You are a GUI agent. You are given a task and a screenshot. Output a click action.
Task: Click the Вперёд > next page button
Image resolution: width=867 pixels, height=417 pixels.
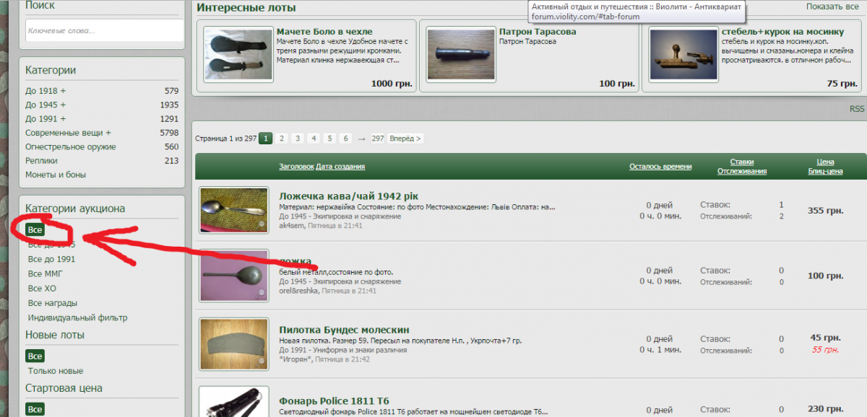pos(405,139)
